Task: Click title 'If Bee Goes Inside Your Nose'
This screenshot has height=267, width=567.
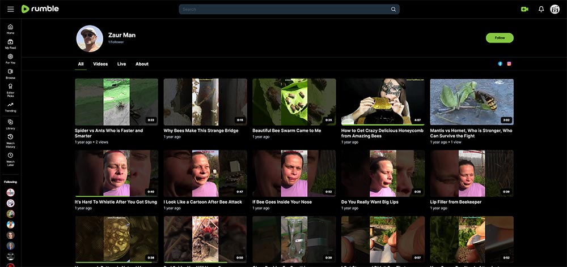Action: pos(283,202)
